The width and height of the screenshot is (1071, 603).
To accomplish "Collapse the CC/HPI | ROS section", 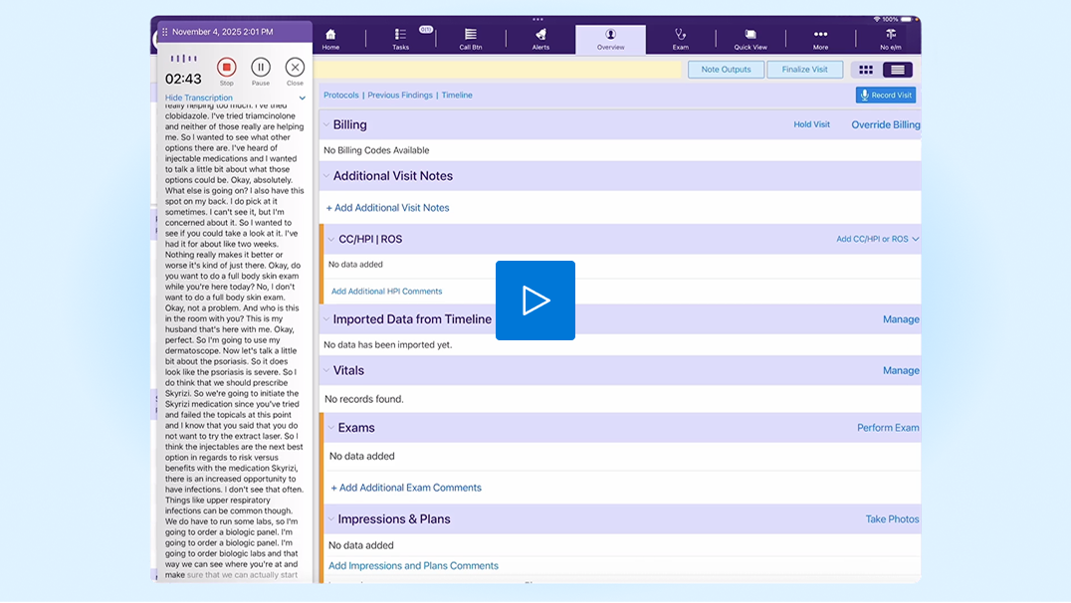I will pos(331,239).
